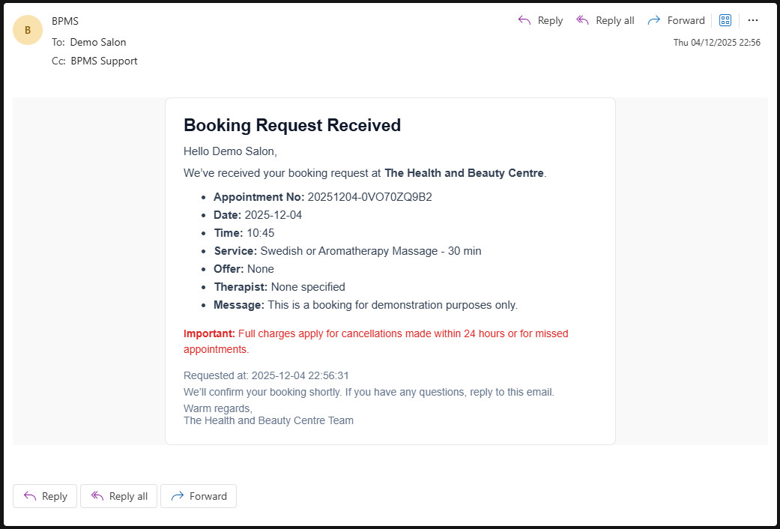Click The Health and Beauty Centre bold text
780x529 pixels.
464,172
